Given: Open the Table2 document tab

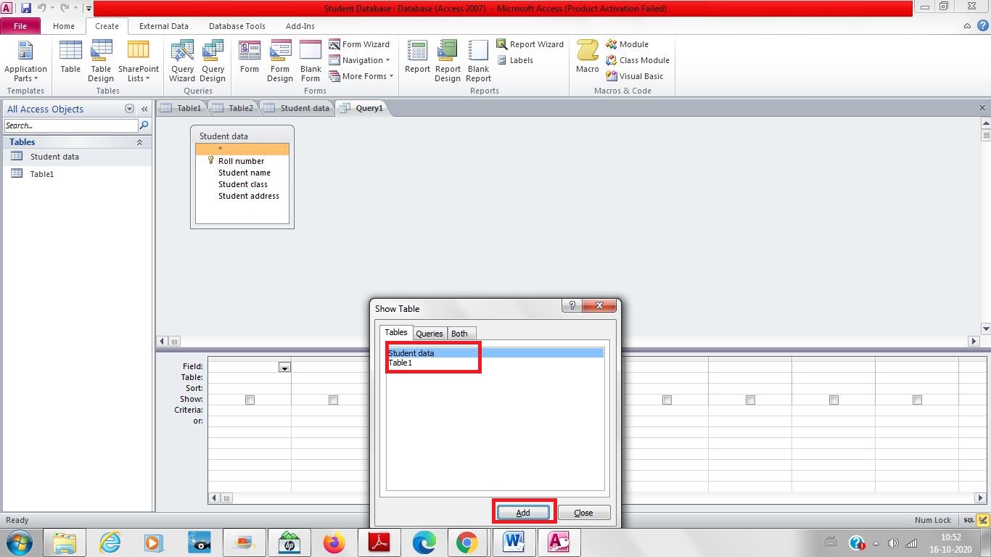Looking at the screenshot, I should (234, 108).
